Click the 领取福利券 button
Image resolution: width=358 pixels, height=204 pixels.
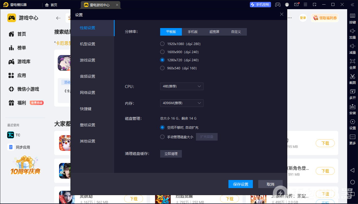pos(325,18)
